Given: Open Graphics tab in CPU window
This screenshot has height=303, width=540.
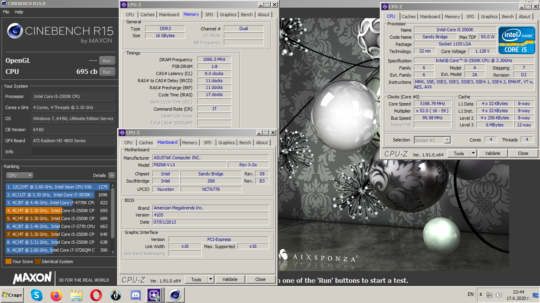Looking at the screenshot, I should (x=489, y=17).
